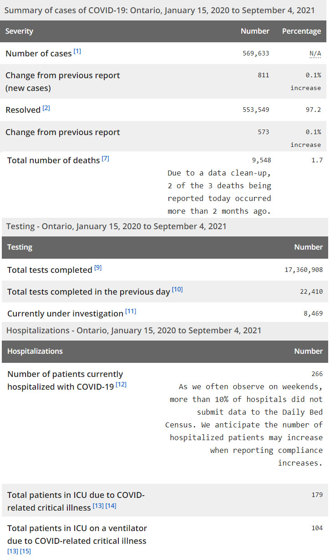Click the Testing table header
The height and width of the screenshot is (557, 330).
click(x=20, y=247)
